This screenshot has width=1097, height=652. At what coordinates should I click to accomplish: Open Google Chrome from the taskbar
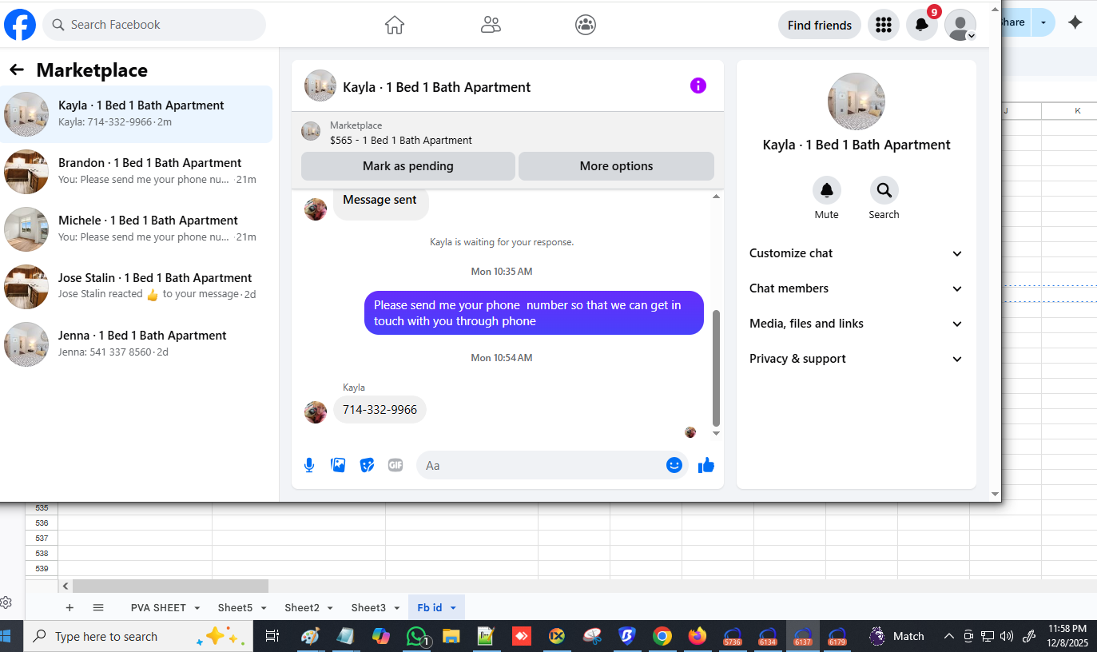[662, 636]
